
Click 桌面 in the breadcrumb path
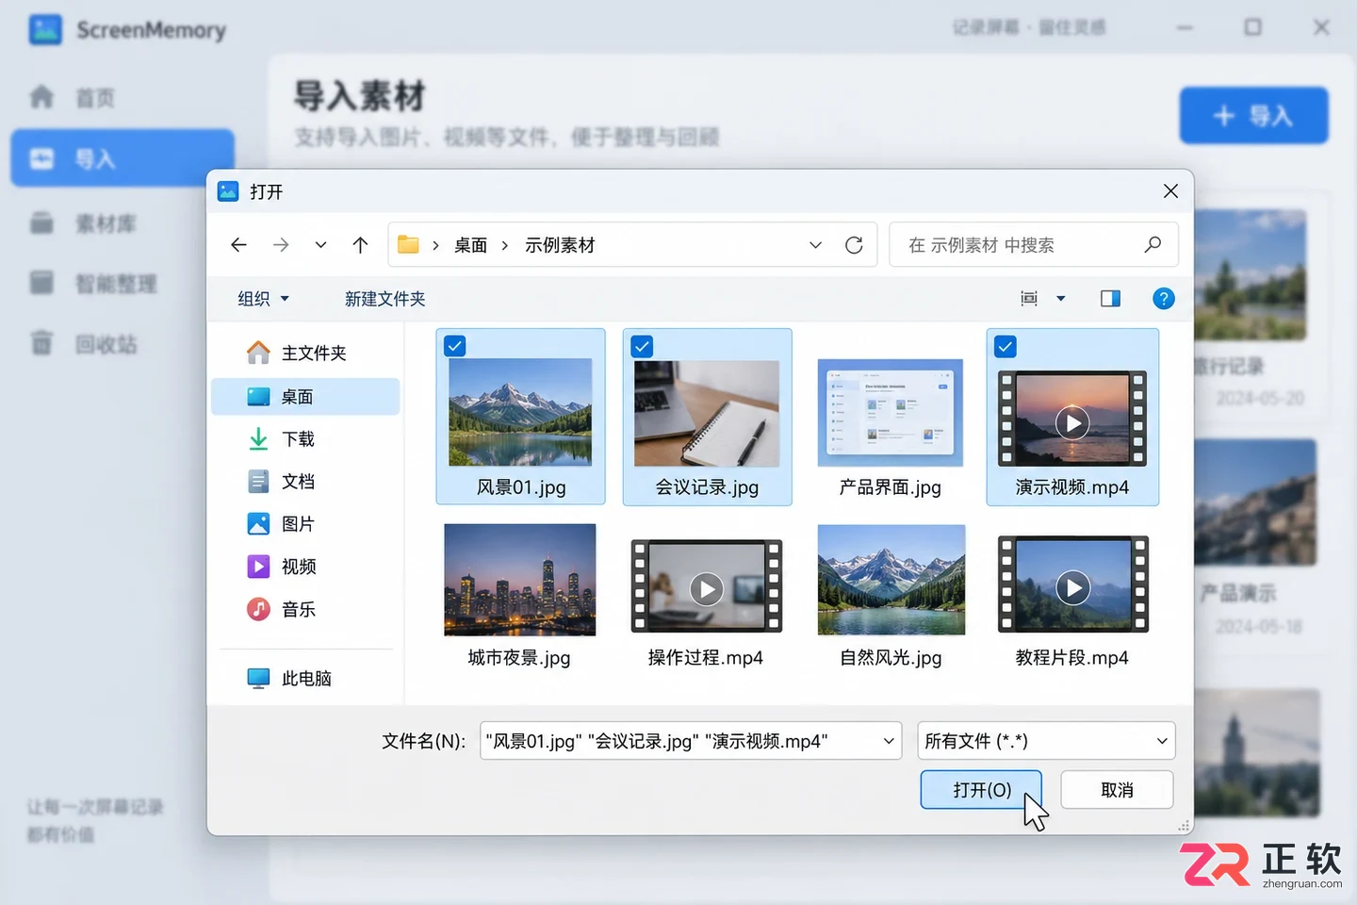click(x=471, y=245)
